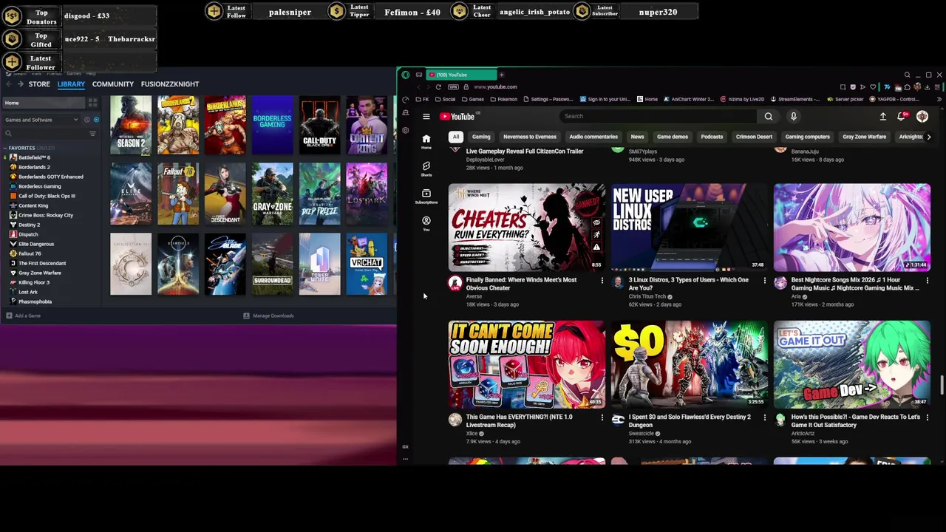Click Add a Game in Steam
Screen dimensions: 946x532
click(x=24, y=316)
